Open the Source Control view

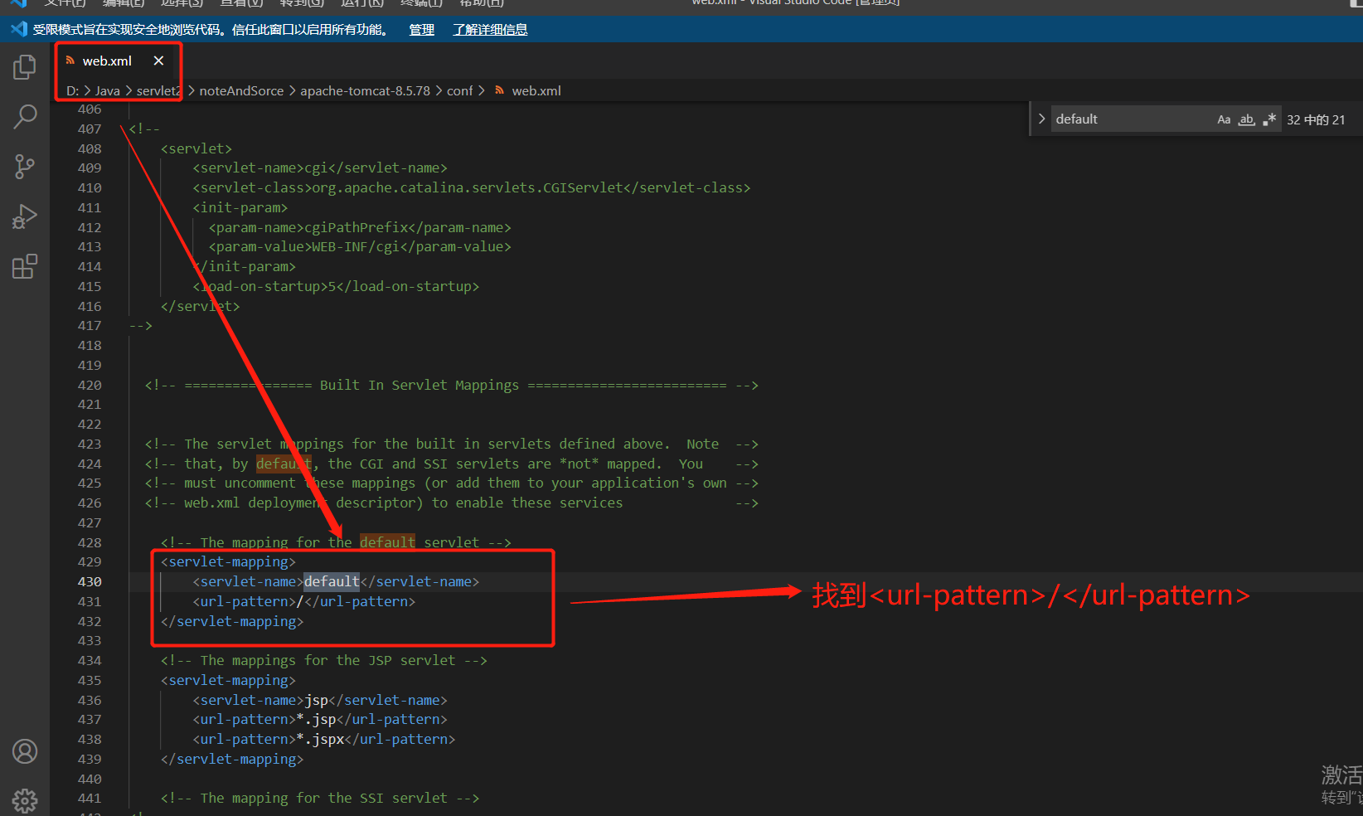click(x=25, y=167)
